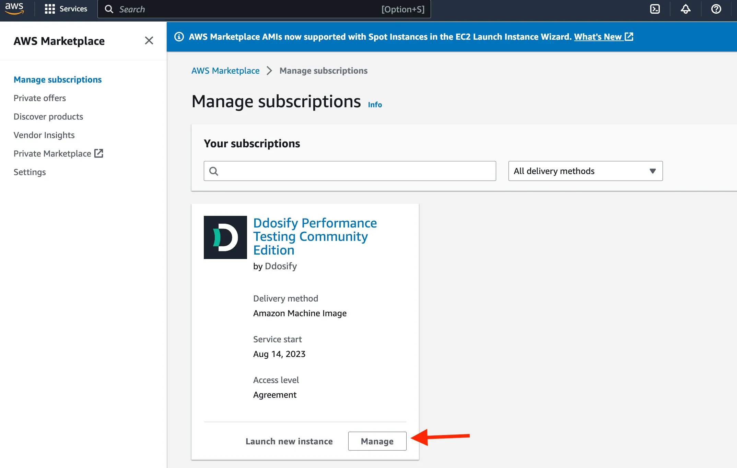Image resolution: width=737 pixels, height=468 pixels.
Task: Click the Manage subscriptions breadcrumb text
Action: (324, 71)
